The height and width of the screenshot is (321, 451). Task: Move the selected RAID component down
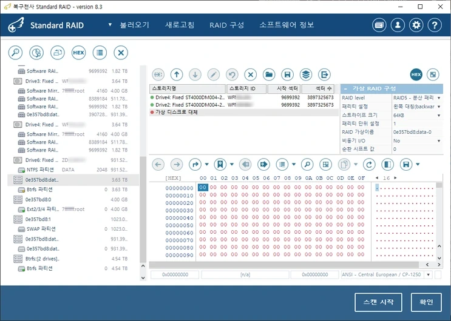point(195,74)
